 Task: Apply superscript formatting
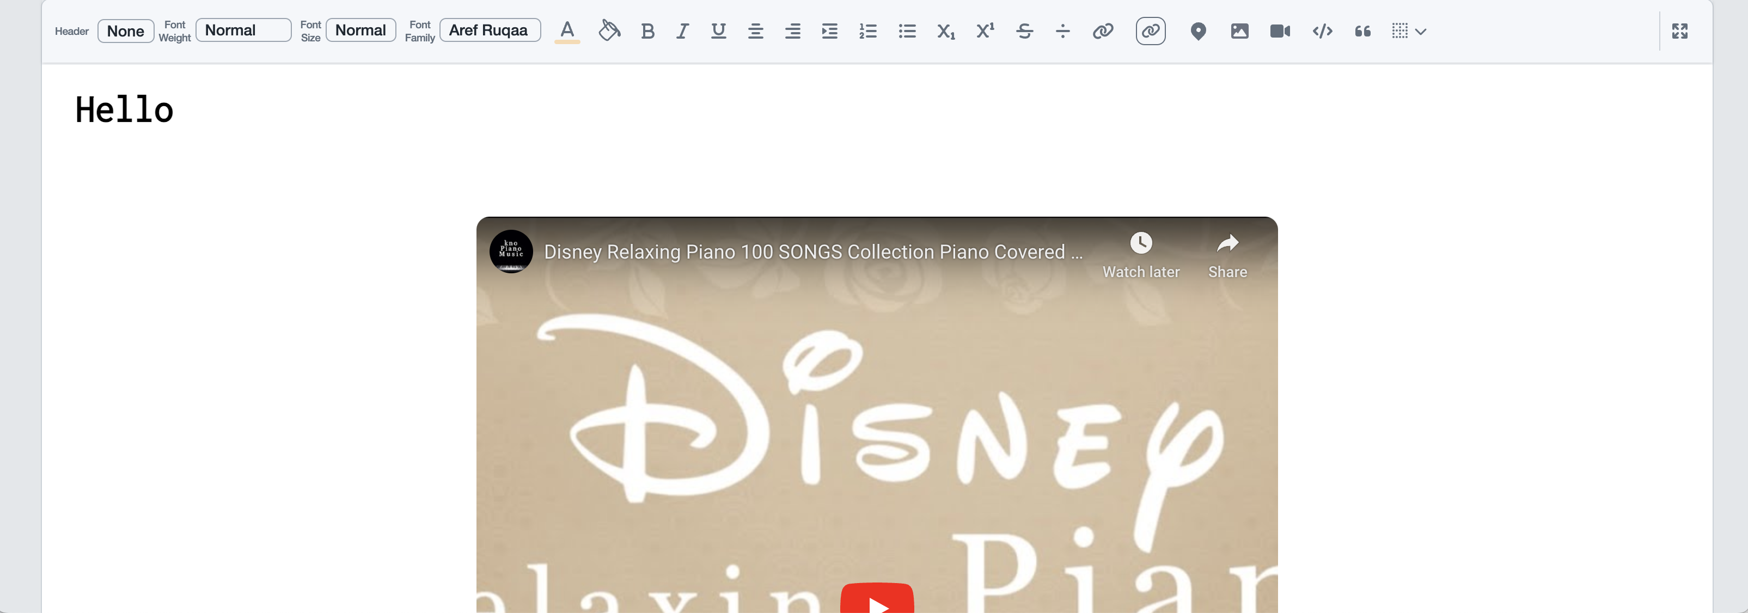(x=985, y=31)
